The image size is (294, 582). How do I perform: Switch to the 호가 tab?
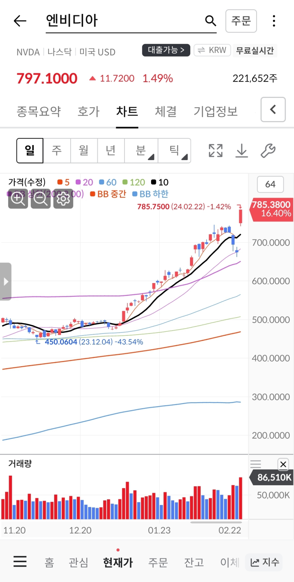pyautogui.click(x=89, y=111)
